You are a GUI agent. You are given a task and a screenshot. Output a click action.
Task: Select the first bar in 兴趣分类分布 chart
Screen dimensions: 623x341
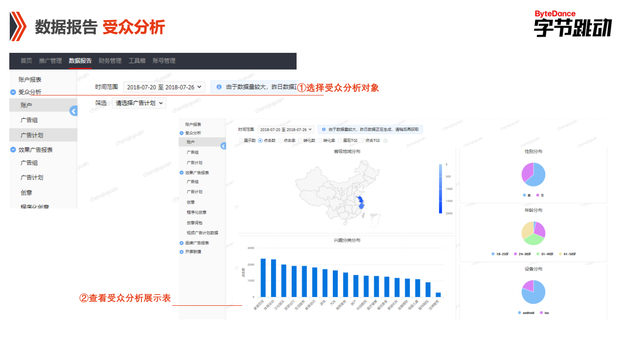pyautogui.click(x=265, y=277)
